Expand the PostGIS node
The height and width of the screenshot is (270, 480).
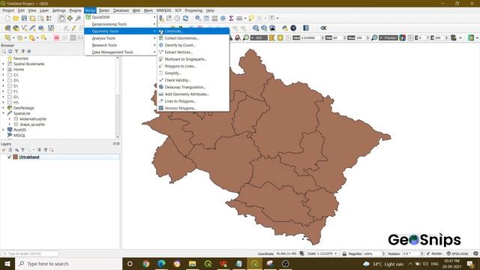click(x=3, y=130)
